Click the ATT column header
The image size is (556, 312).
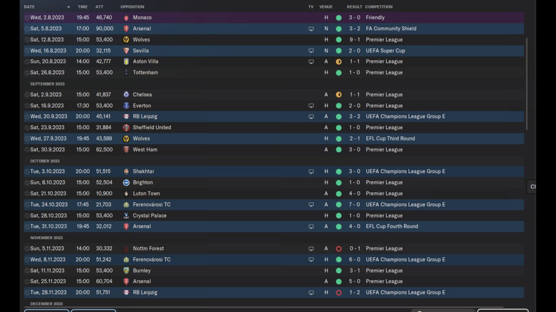tap(100, 7)
